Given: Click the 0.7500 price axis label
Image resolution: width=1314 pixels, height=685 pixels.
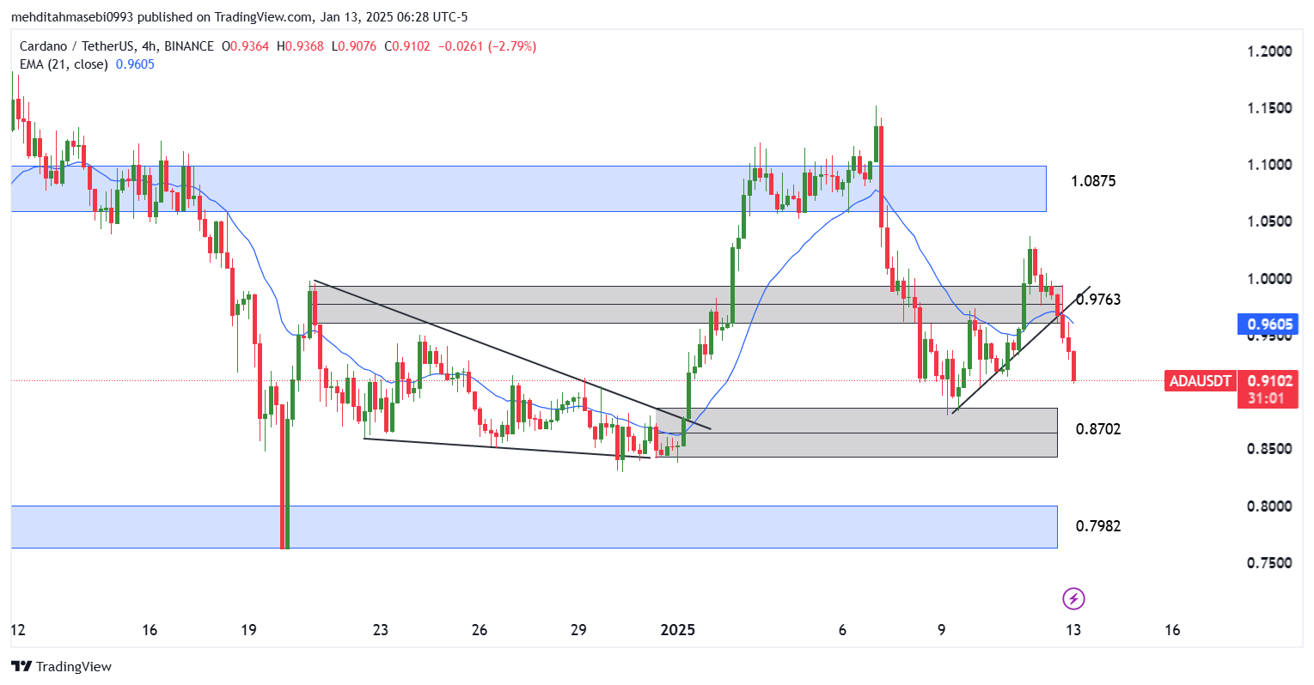Looking at the screenshot, I should coord(1269,563).
